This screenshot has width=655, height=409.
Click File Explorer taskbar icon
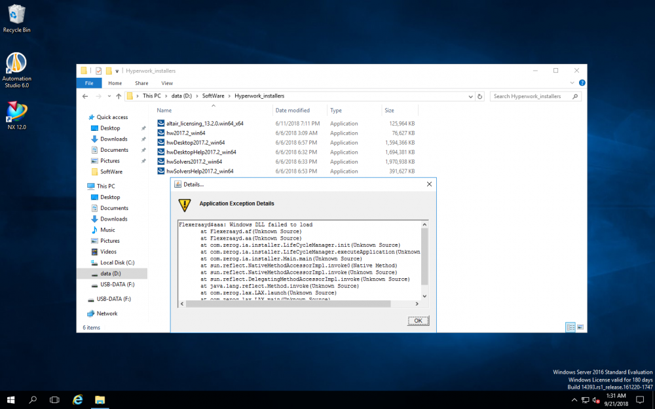(100, 400)
